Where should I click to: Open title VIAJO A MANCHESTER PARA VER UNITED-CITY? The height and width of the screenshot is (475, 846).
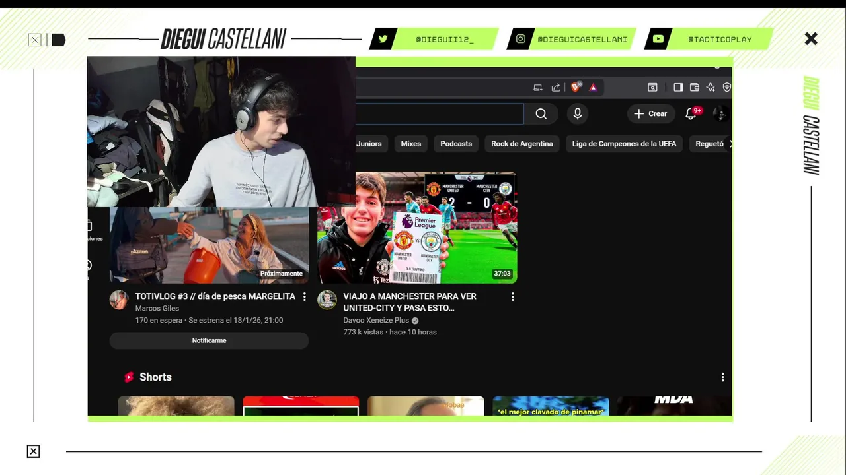pos(410,302)
